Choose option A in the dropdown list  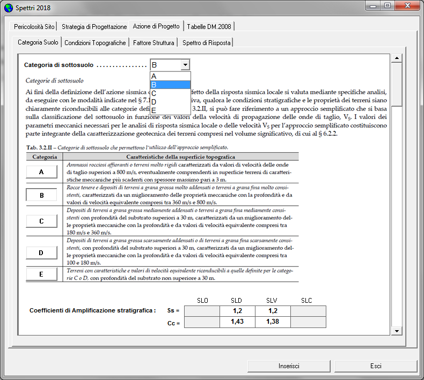(170, 76)
